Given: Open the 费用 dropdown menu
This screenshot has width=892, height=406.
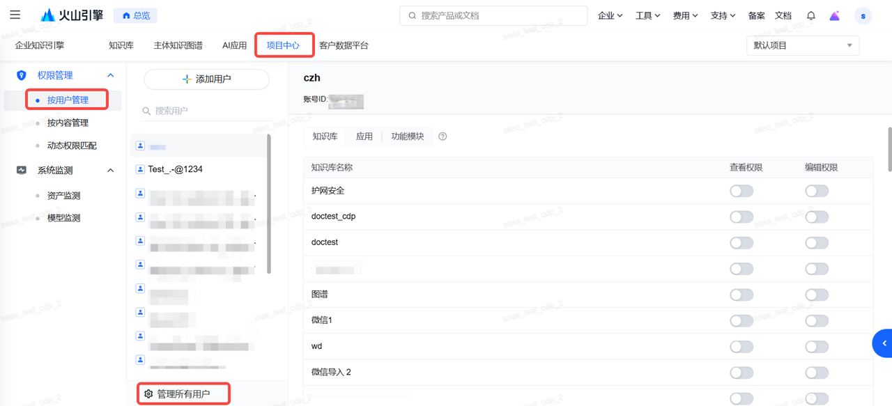Looking at the screenshot, I should (x=685, y=15).
